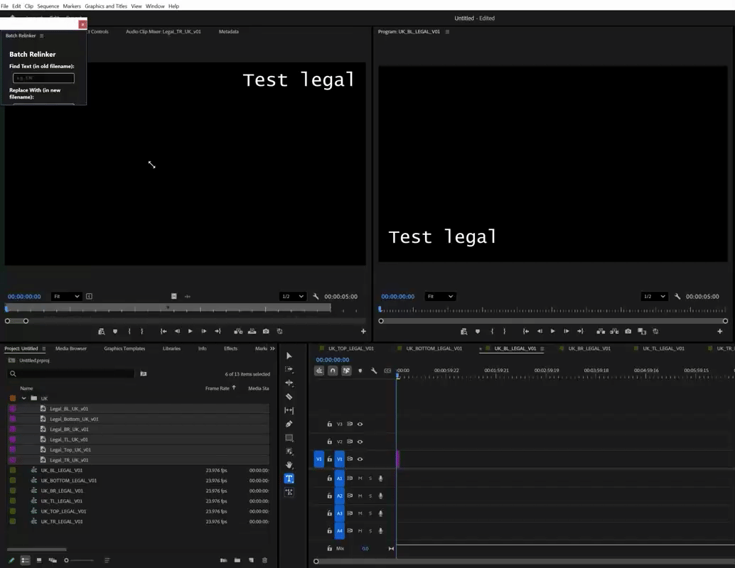Open the Sequence menu
The width and height of the screenshot is (735, 568).
[48, 6]
